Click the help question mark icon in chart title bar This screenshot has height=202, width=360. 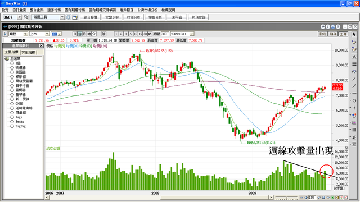coord(338,27)
